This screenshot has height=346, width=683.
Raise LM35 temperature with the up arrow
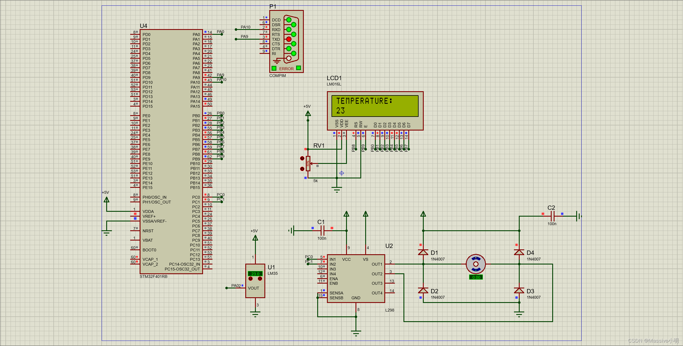point(250,278)
